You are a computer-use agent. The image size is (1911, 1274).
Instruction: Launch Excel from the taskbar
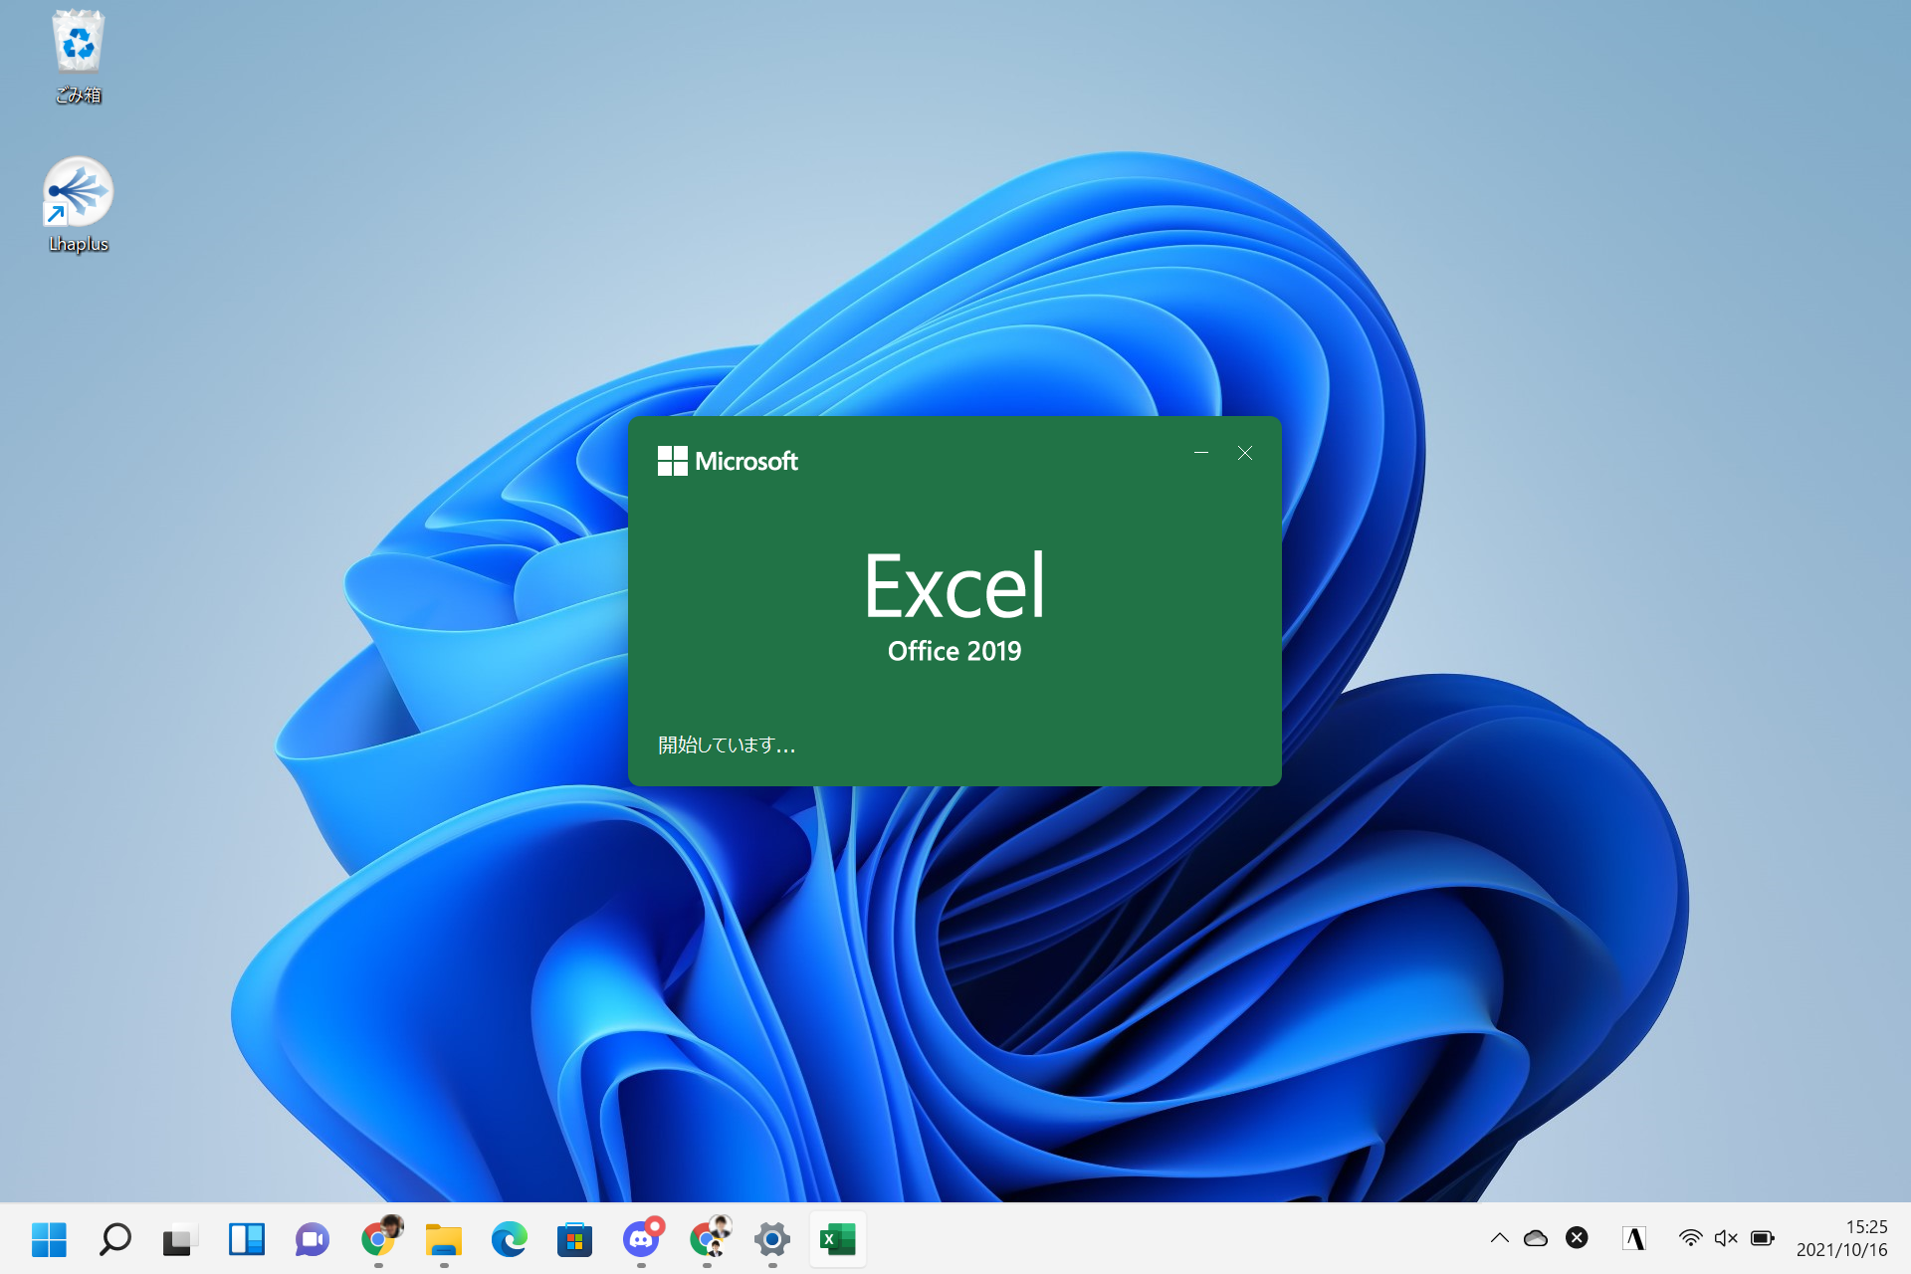[x=837, y=1239]
